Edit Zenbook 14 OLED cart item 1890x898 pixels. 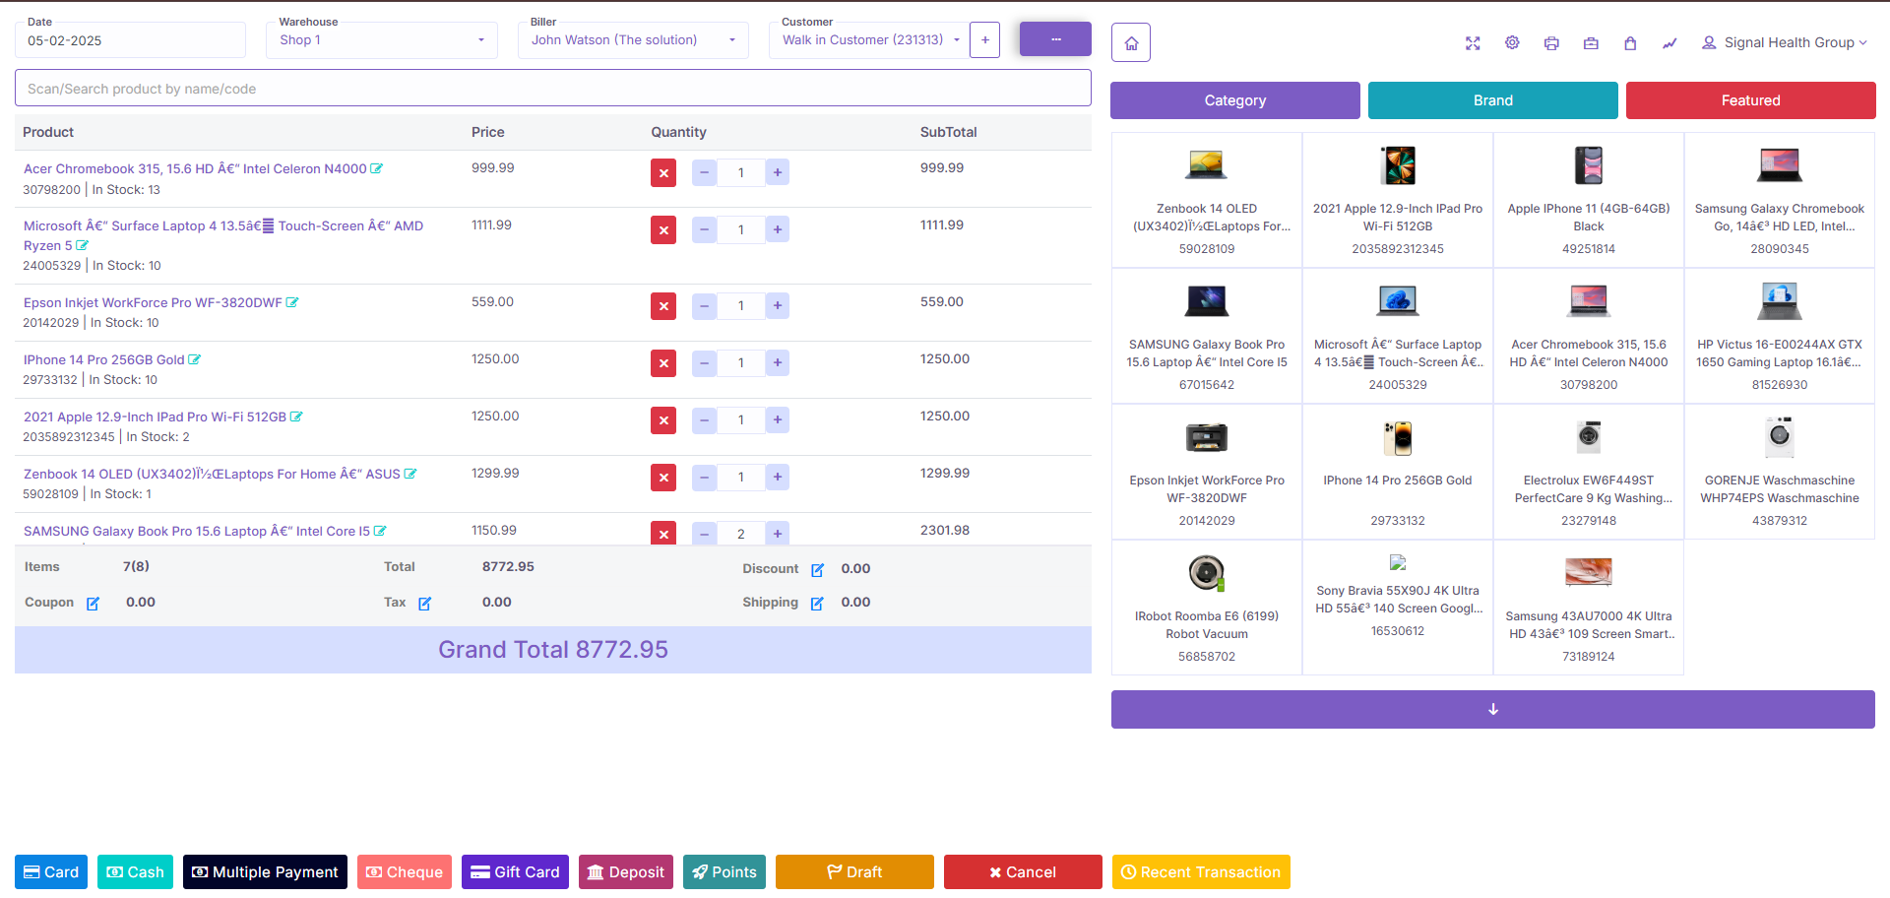(410, 474)
